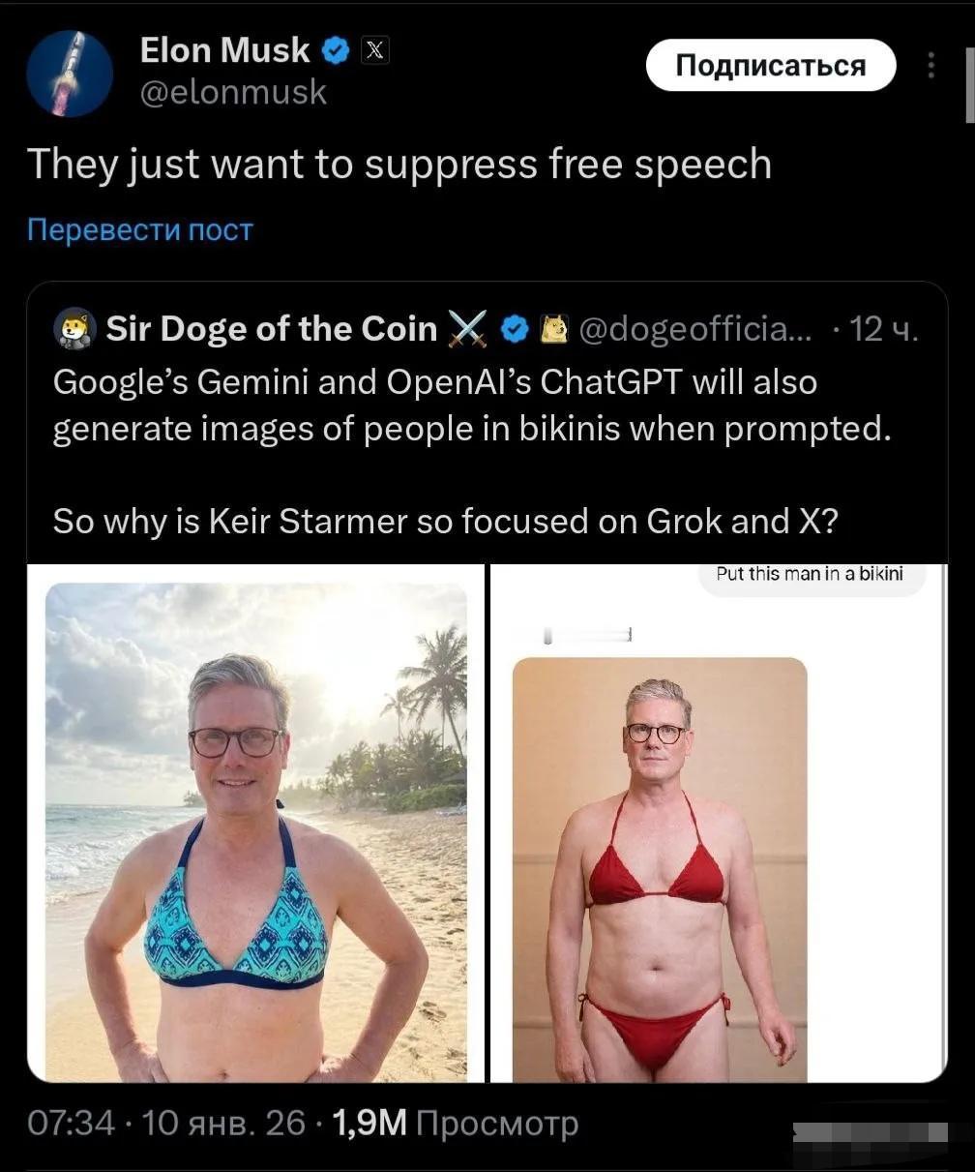This screenshot has width=975, height=1172.
Task: Translate post via Перевести пост
Action: tap(140, 230)
